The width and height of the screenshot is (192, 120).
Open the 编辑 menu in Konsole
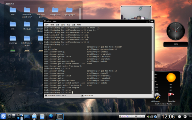click(x=52, y=25)
